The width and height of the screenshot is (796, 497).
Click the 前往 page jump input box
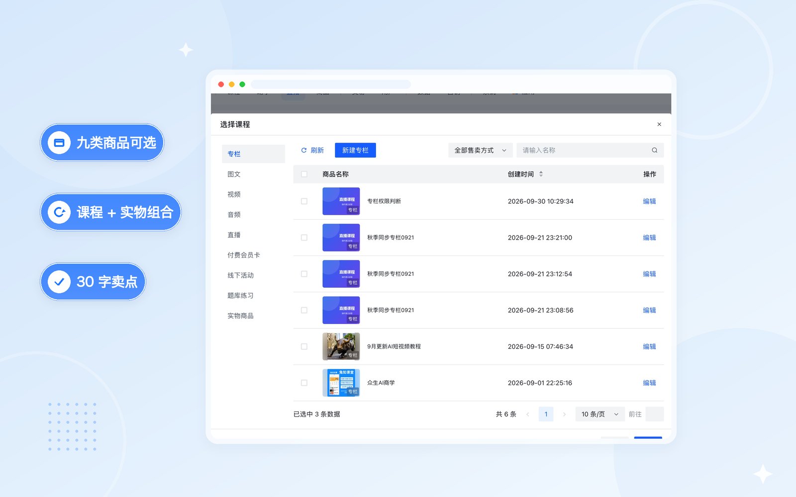pos(654,414)
